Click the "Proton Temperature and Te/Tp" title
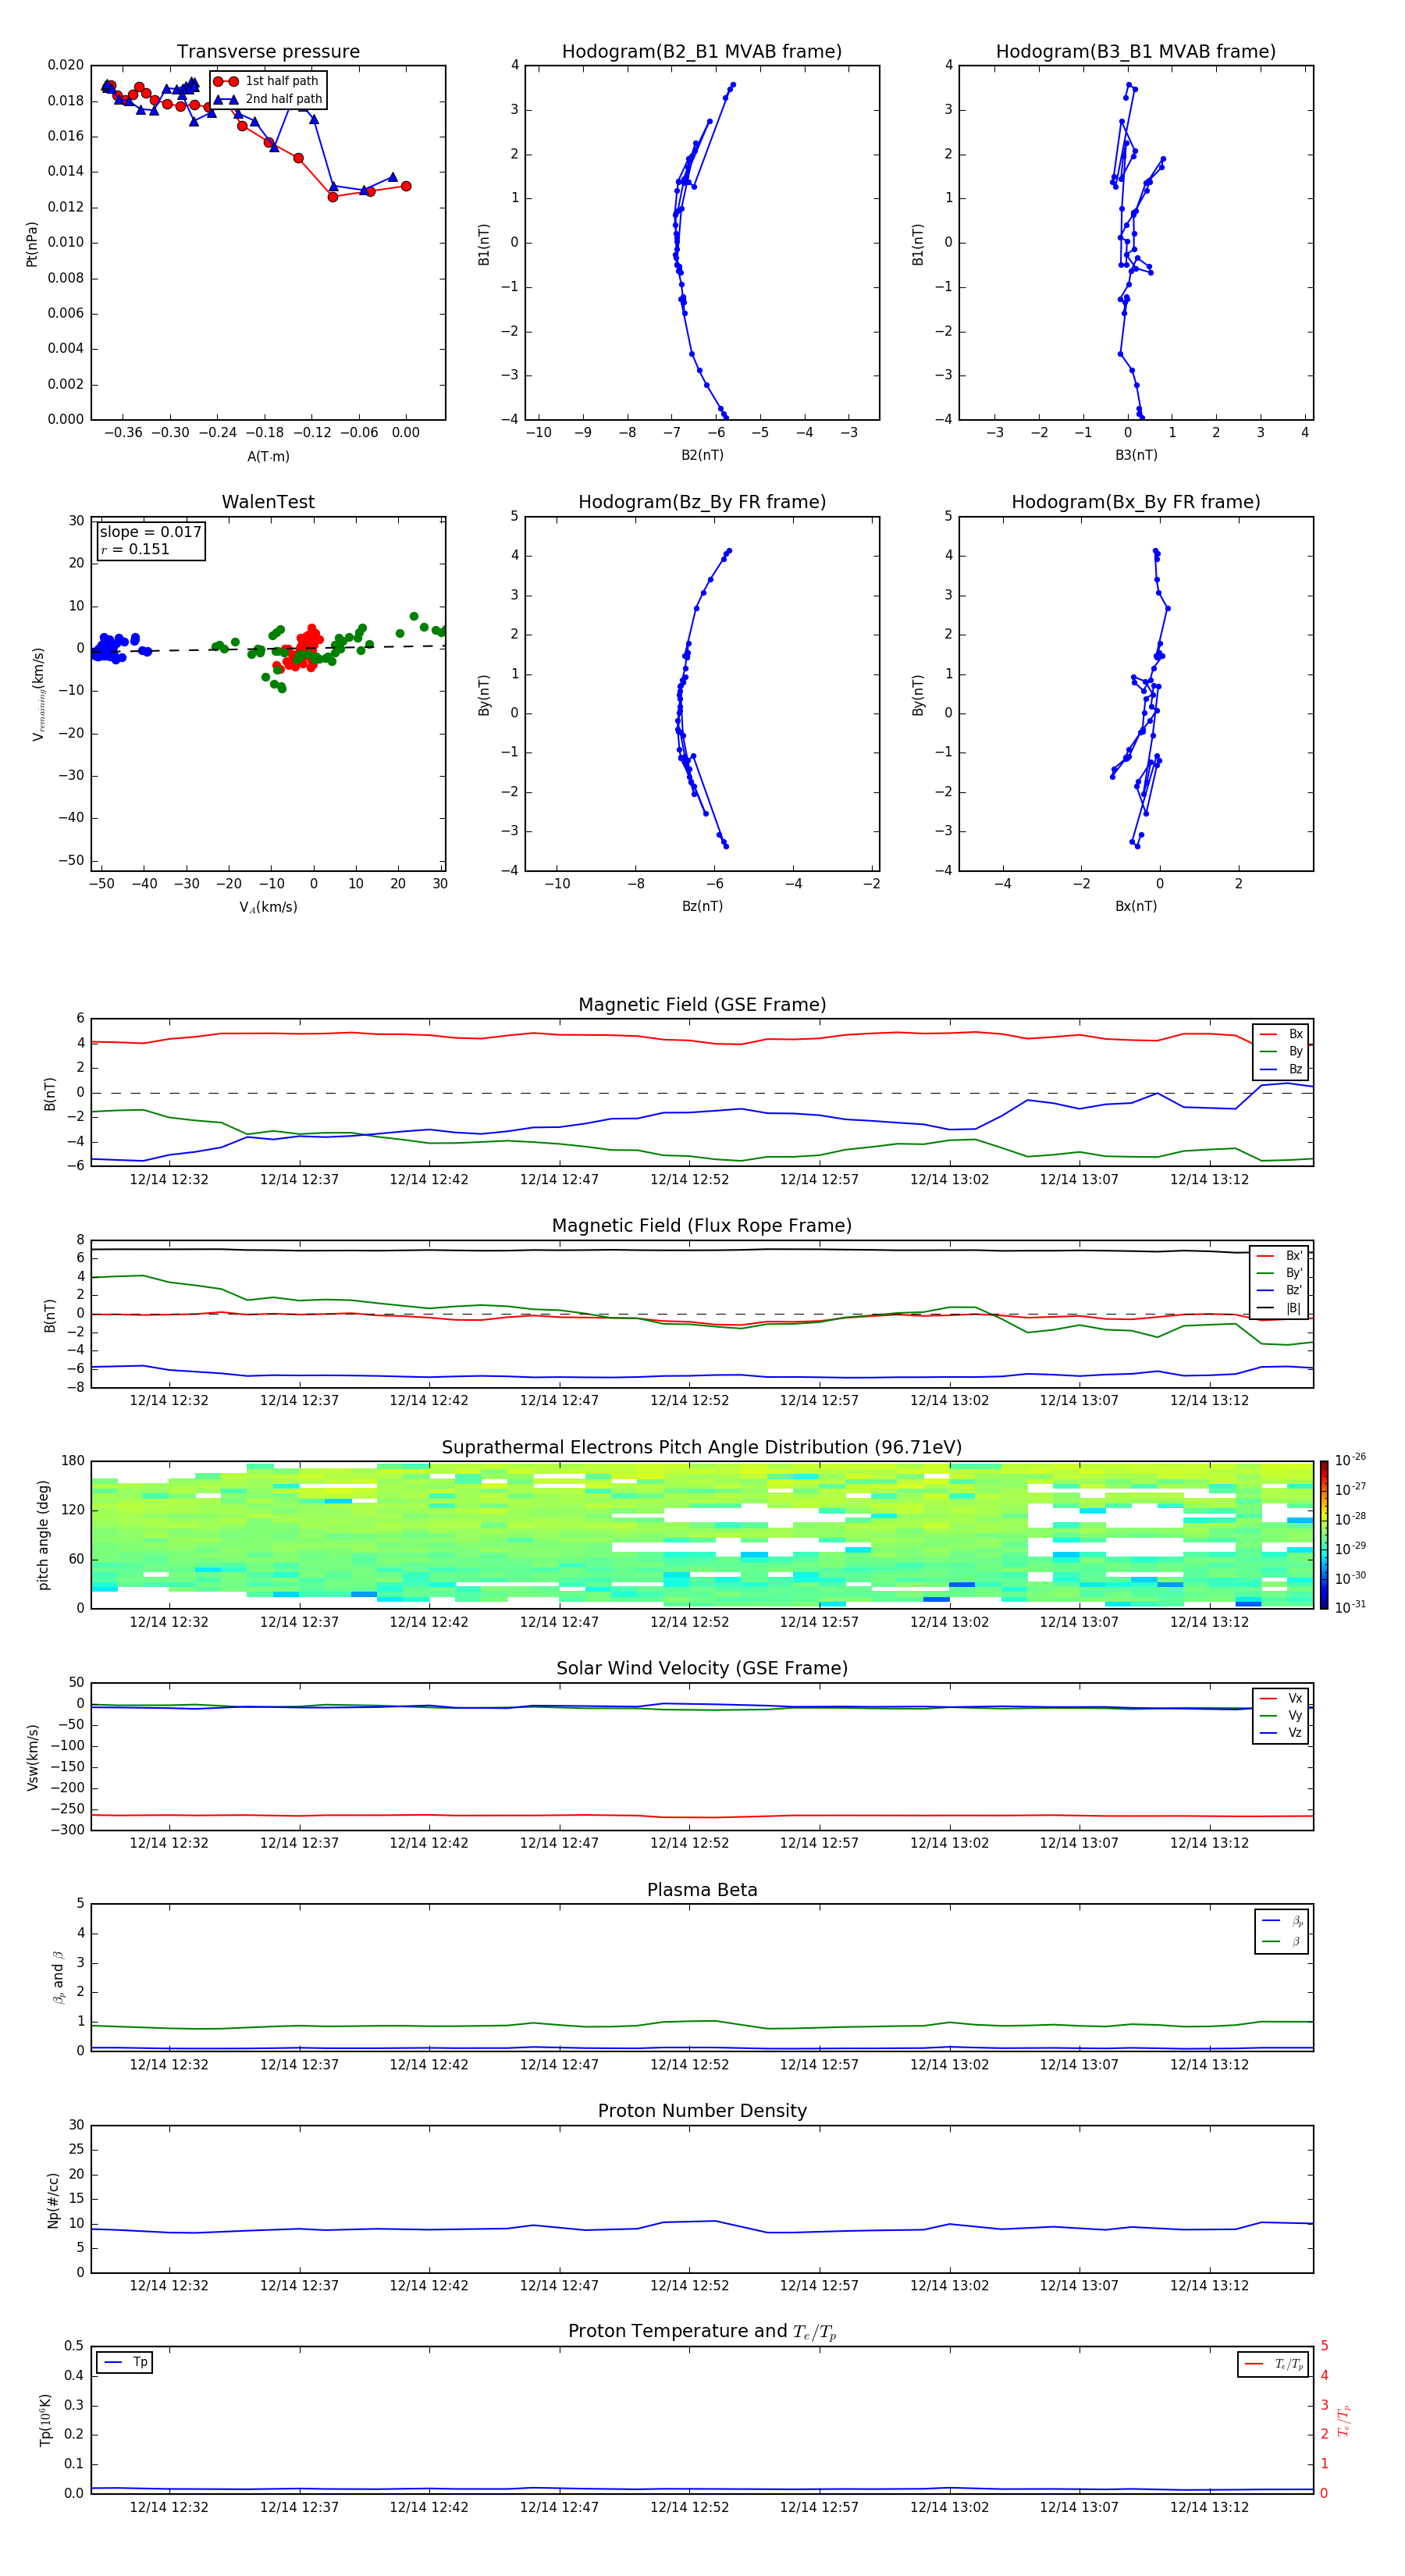Image resolution: width=1405 pixels, height=2576 pixels. tap(702, 2332)
